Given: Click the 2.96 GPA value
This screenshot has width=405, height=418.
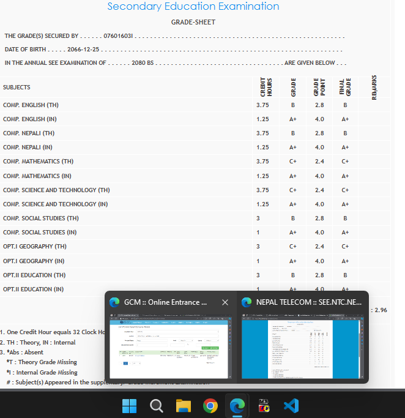Looking at the screenshot, I should pos(380,310).
